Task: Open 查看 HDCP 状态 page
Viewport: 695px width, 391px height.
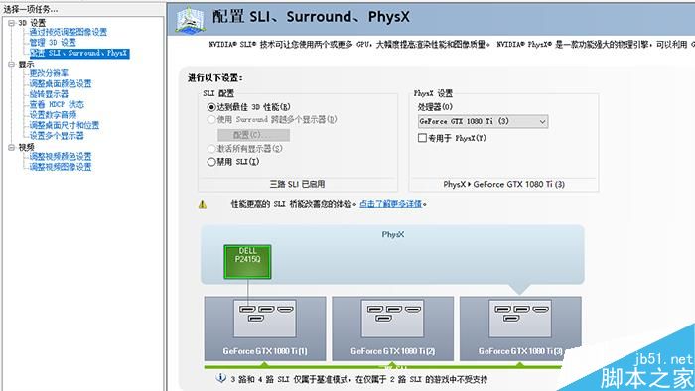Action: [57, 104]
